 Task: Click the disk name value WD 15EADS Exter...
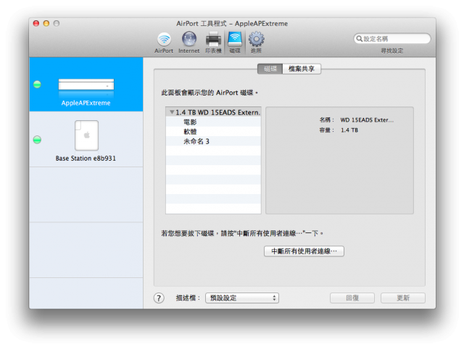pyautogui.click(x=367, y=120)
